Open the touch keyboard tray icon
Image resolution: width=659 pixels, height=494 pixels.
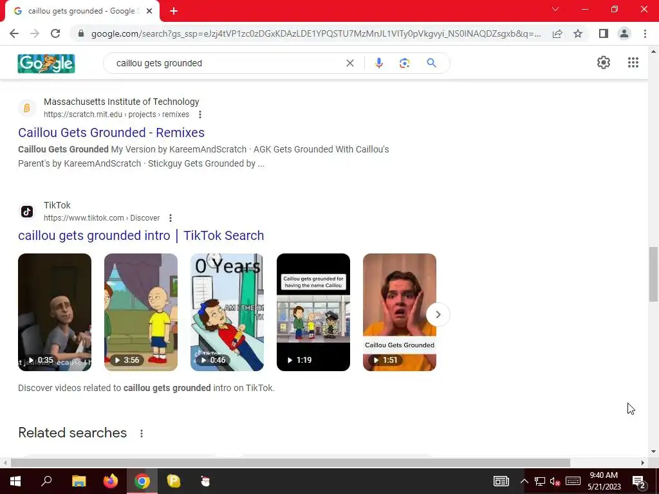[573, 481]
